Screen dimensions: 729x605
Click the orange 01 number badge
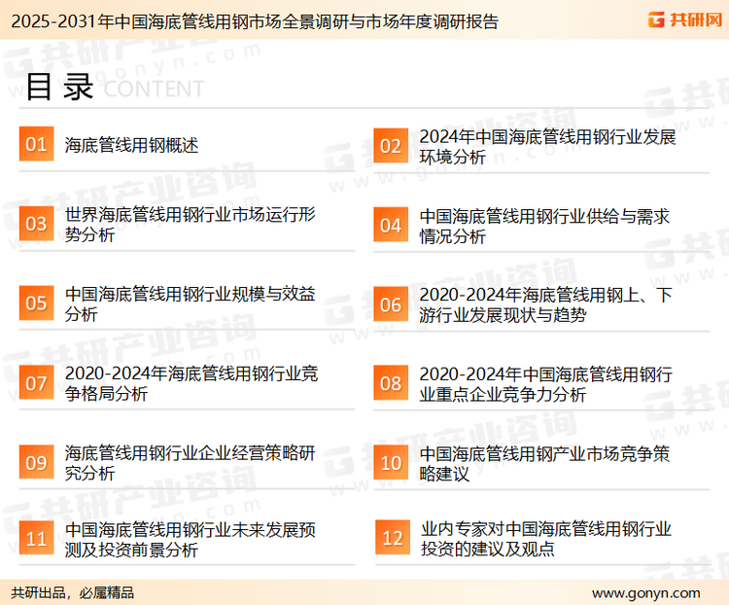(x=36, y=145)
